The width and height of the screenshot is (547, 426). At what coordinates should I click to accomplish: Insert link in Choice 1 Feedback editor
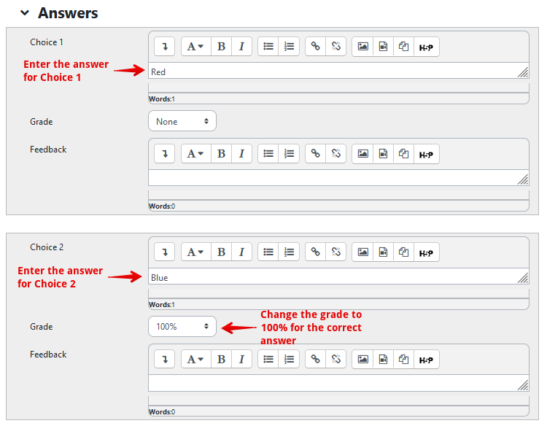(315, 154)
